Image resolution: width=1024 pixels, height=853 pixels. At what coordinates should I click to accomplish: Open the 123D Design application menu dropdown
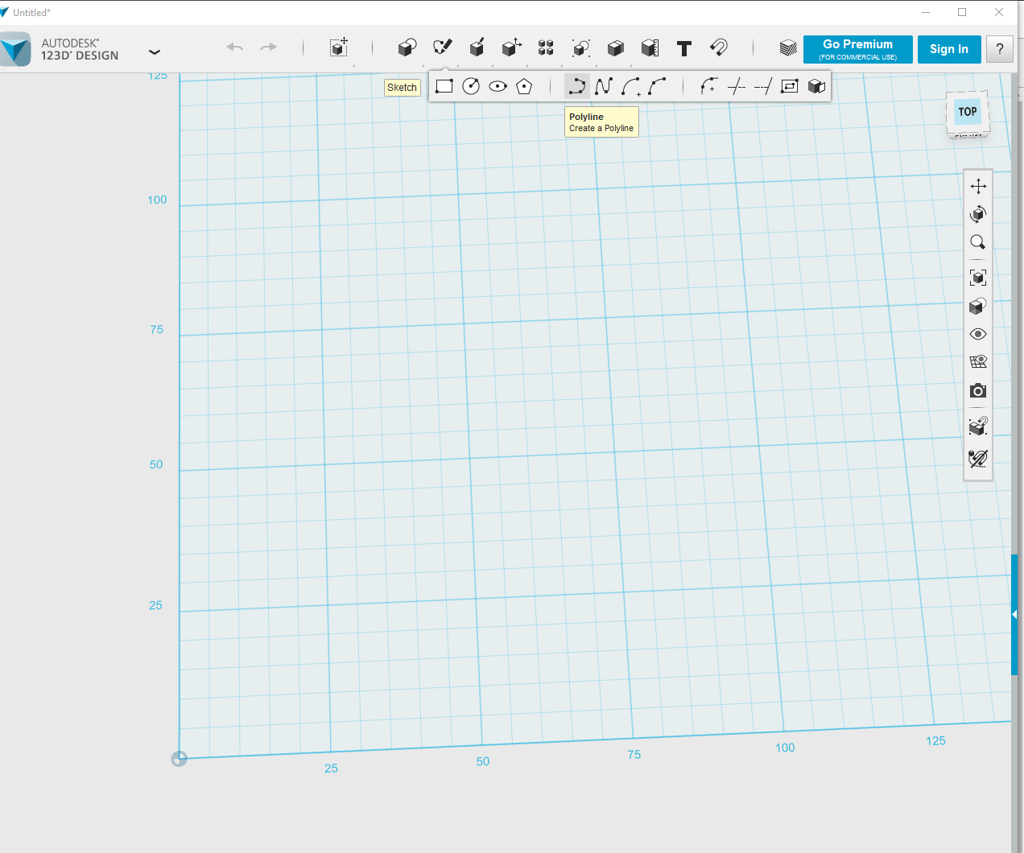[155, 52]
